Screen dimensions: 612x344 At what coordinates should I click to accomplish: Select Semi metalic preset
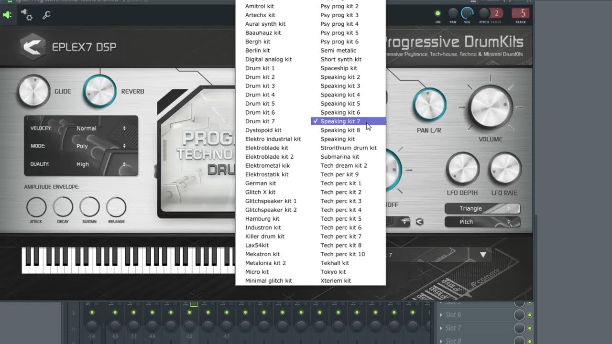[348, 51]
